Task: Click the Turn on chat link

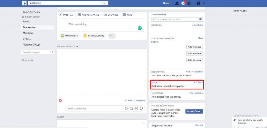Action: (244, 120)
